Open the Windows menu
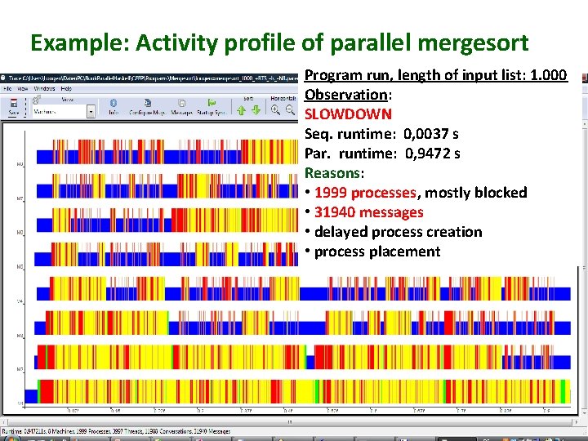Image resolution: width=588 pixels, height=441 pixels. tap(45, 89)
